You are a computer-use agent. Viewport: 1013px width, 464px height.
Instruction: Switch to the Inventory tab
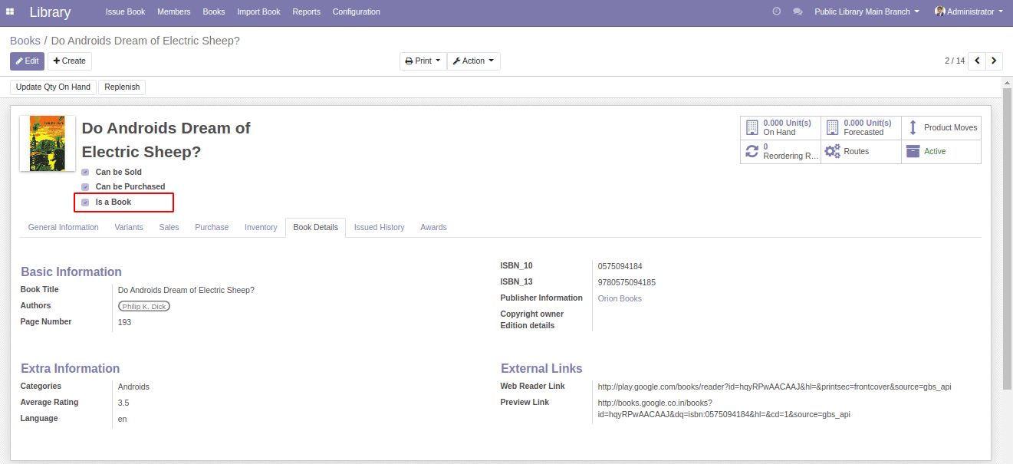[x=261, y=228]
